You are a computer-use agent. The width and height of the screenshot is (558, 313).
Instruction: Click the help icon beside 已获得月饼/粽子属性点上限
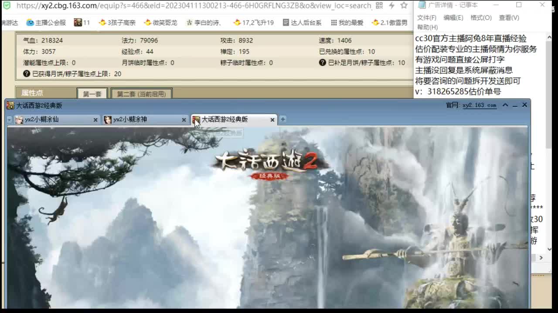27,74
